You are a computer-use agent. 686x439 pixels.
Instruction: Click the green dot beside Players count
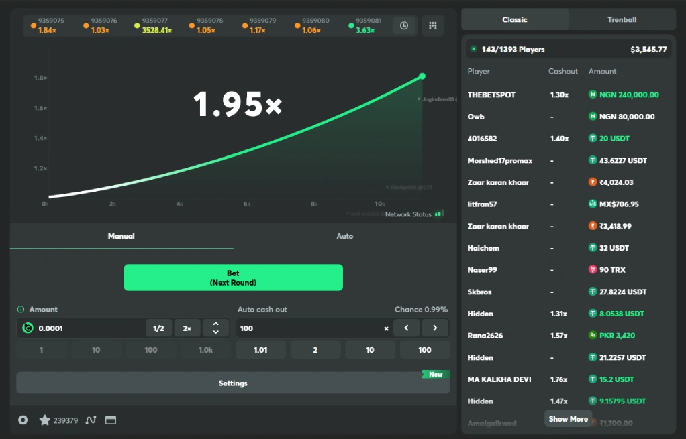click(x=473, y=49)
